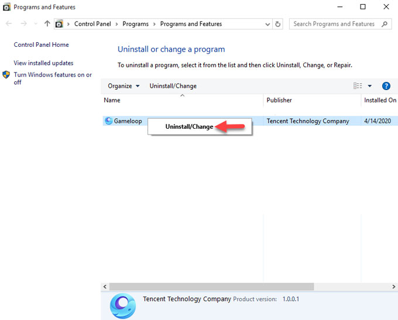
Task: Click the large Gameloop details pane icon
Action: pyautogui.click(x=123, y=306)
